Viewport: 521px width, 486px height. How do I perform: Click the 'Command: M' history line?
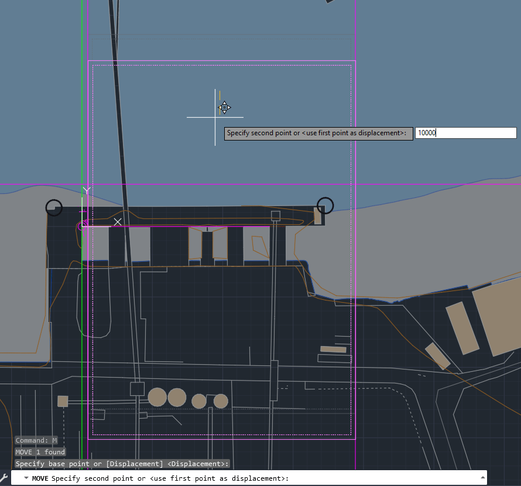[x=36, y=440]
